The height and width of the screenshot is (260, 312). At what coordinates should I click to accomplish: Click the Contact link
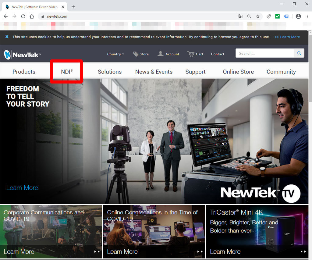pyautogui.click(x=218, y=54)
